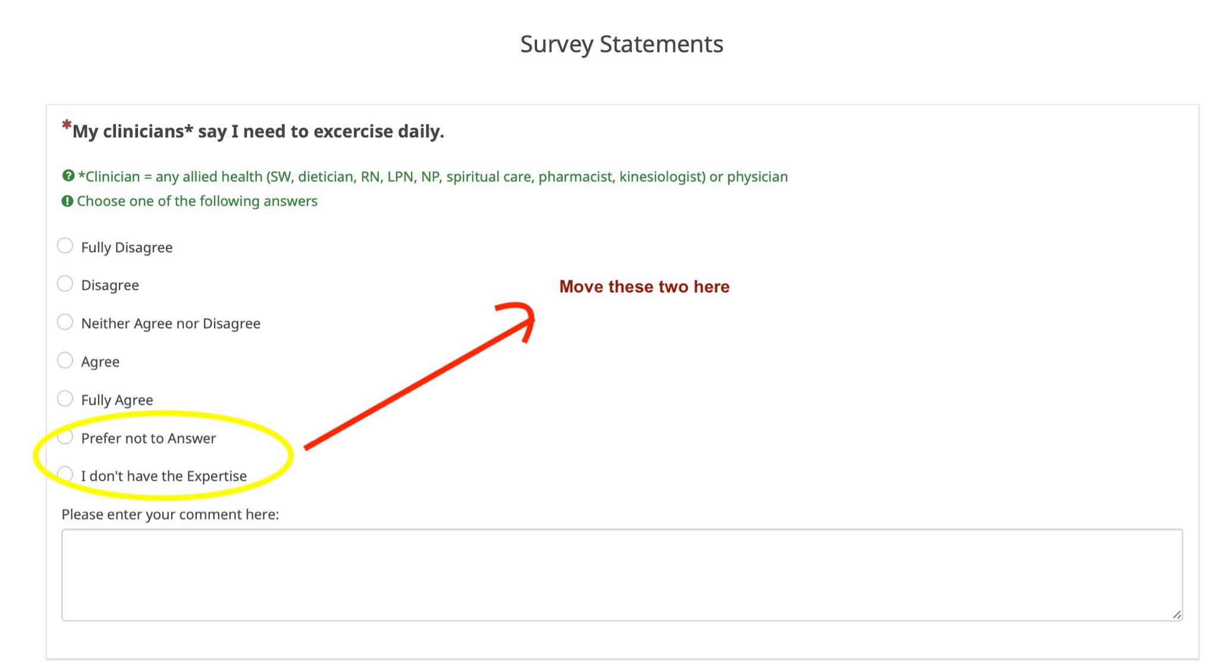Click the green question mark help icon
The image size is (1218, 667).
pos(68,176)
